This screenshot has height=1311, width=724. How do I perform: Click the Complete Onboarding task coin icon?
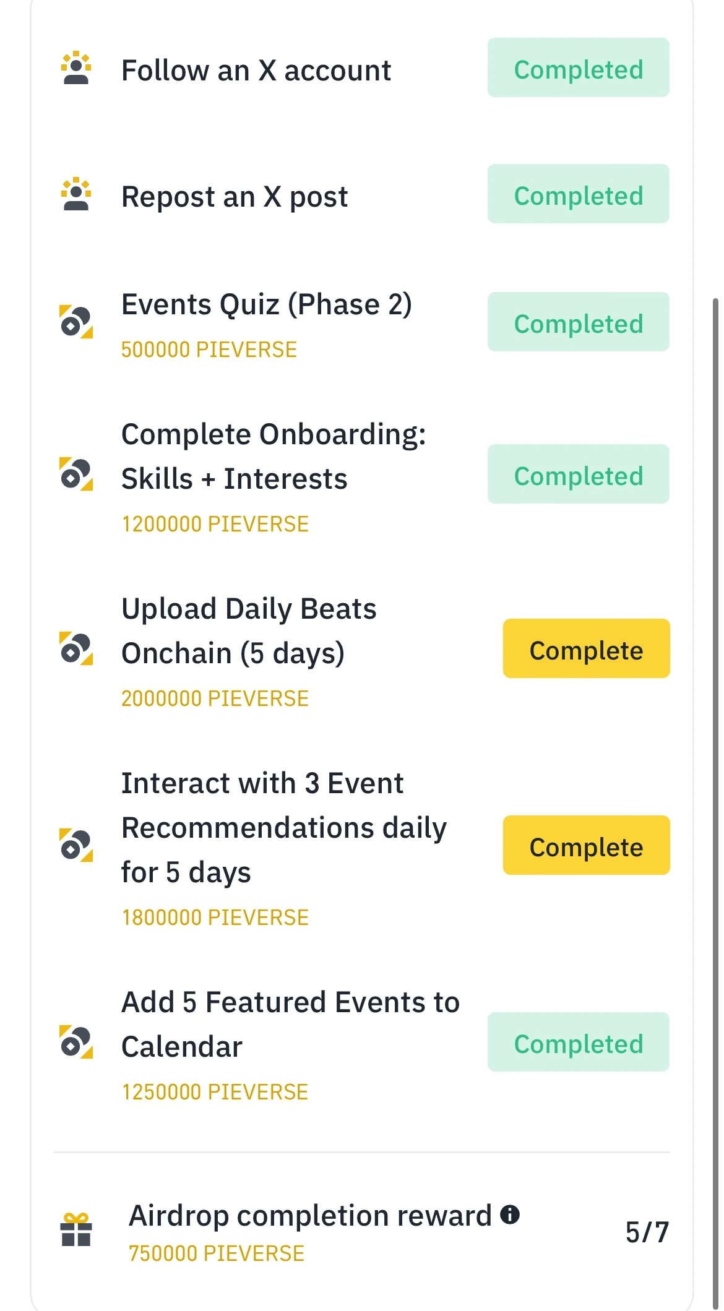coord(76,474)
